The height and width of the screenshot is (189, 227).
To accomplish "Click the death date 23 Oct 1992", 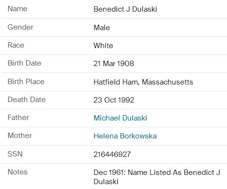I will click(114, 100).
